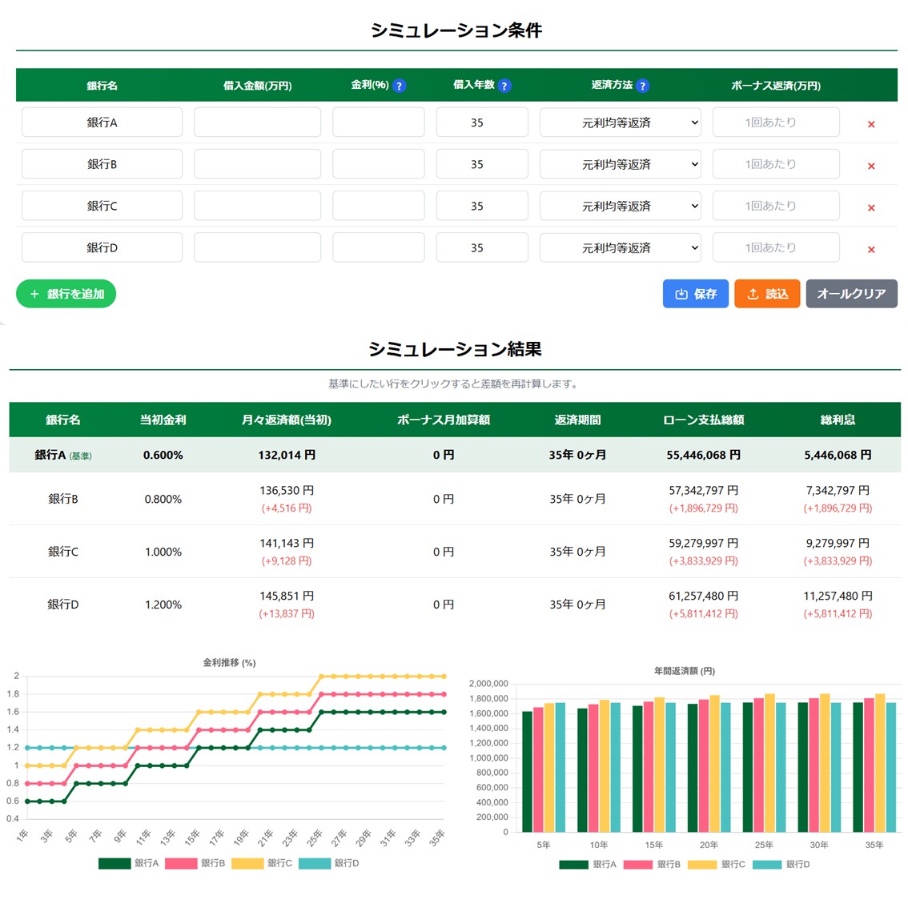Viewport: 908px width, 908px height.
Task: Click the orange 読込 button
Action: tap(766, 294)
